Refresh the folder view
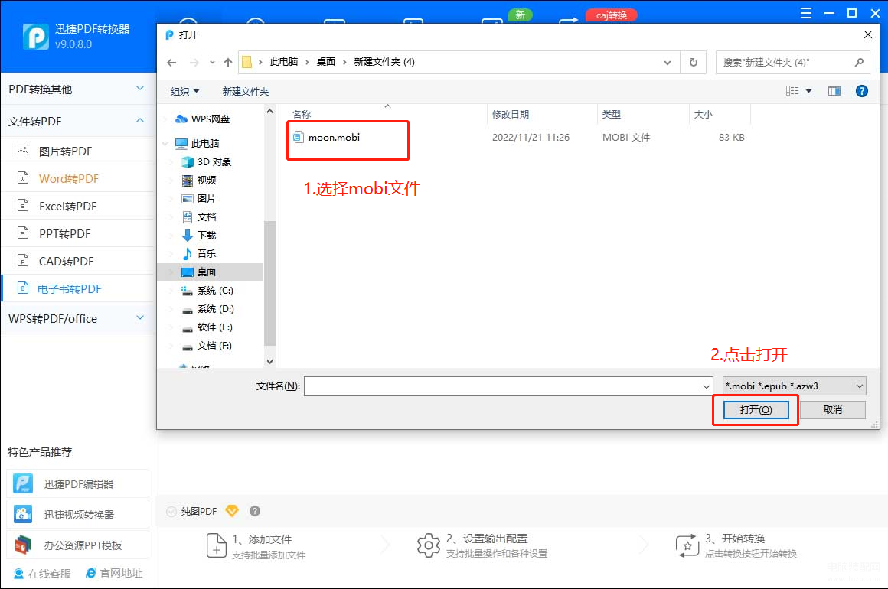 694,62
